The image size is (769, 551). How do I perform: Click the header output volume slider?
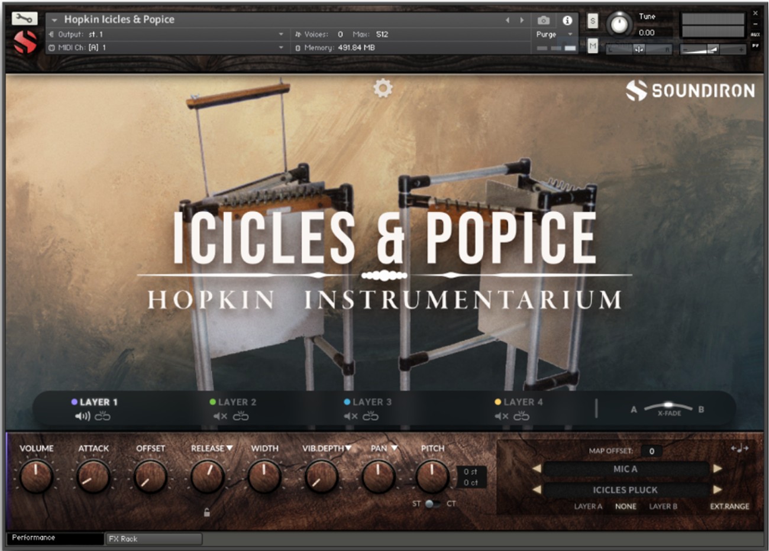coord(713,50)
